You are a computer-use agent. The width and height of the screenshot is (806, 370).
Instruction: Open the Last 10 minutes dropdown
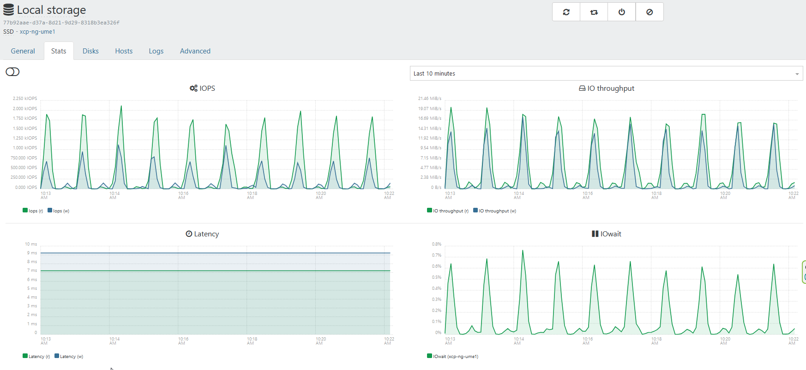[606, 73]
